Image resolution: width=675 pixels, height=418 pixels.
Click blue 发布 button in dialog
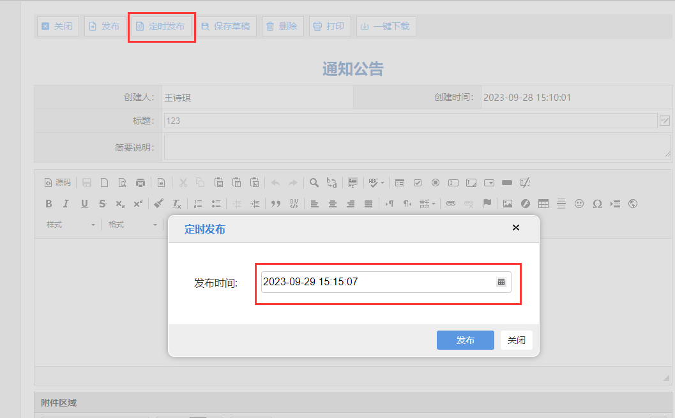[x=466, y=340]
